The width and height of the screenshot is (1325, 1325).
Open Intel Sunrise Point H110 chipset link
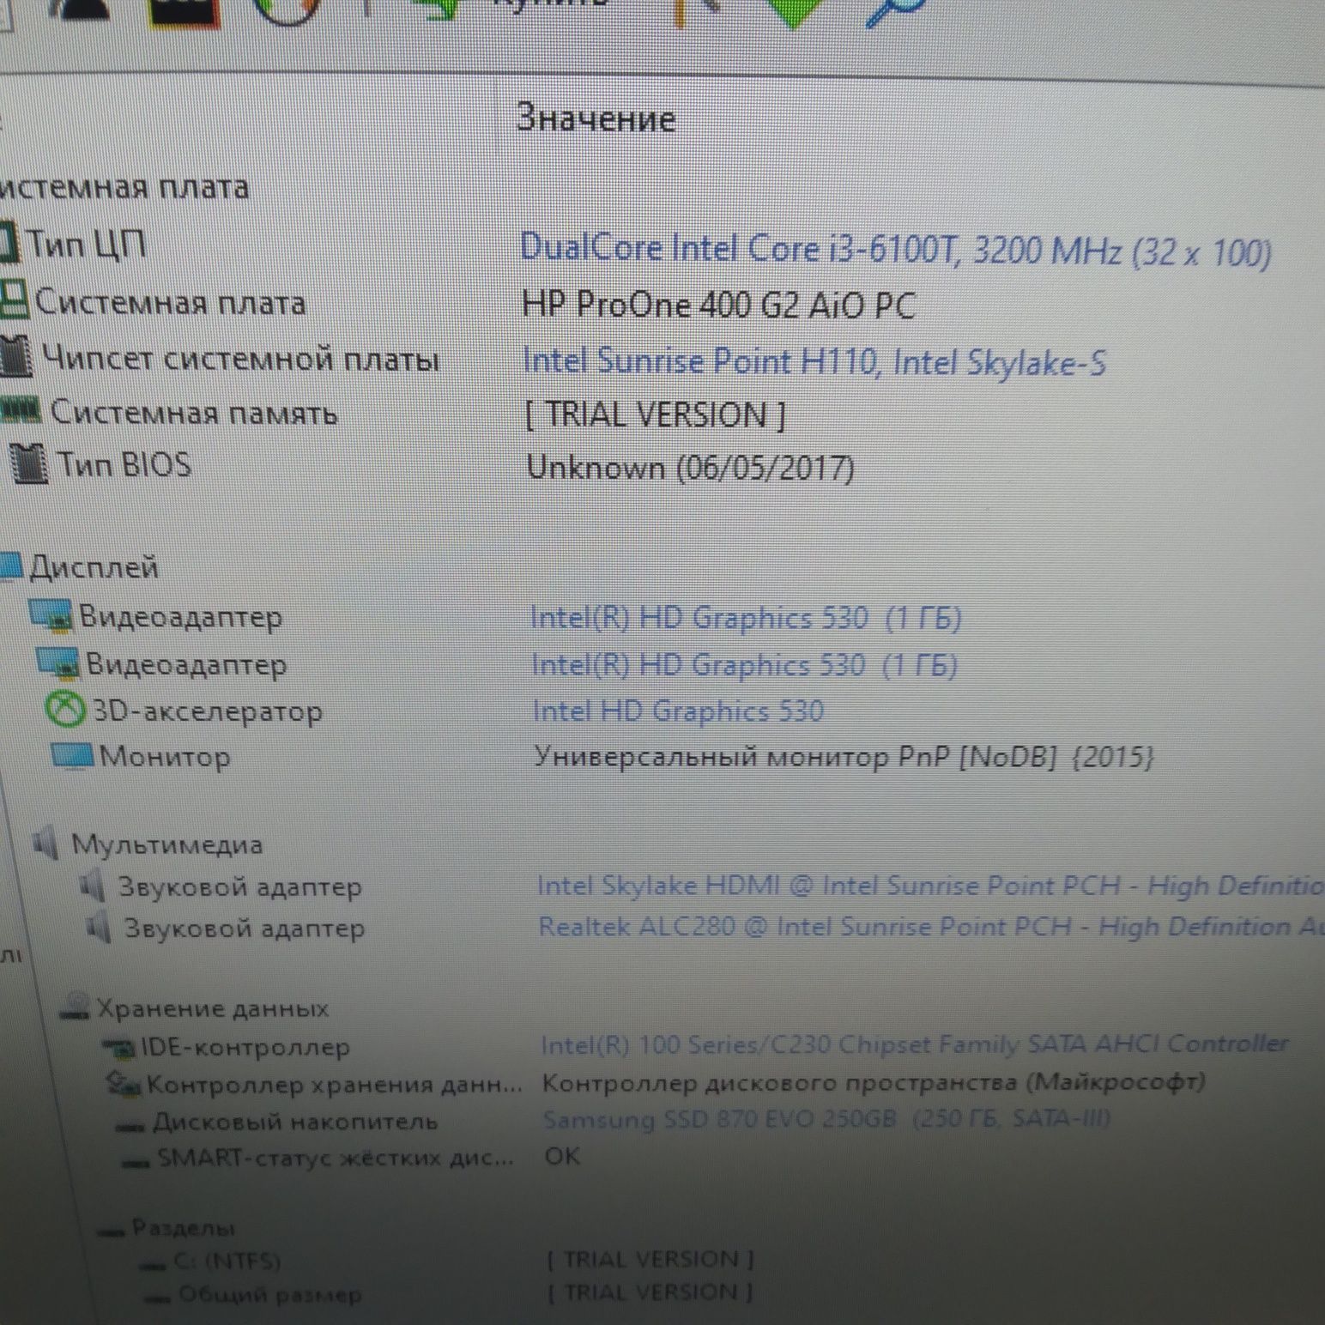[x=814, y=361]
